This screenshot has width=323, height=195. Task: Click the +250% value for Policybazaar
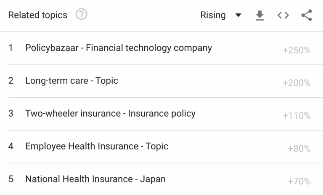point(297,50)
